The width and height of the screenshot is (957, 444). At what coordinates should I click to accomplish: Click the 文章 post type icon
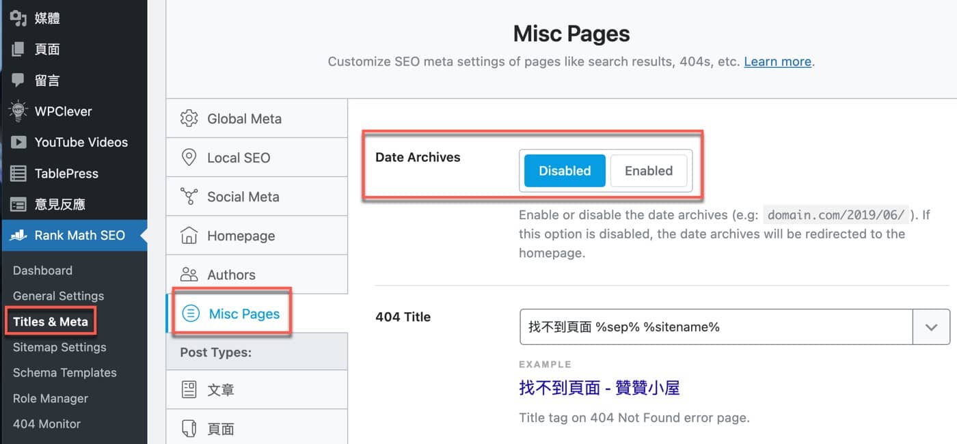(x=189, y=390)
